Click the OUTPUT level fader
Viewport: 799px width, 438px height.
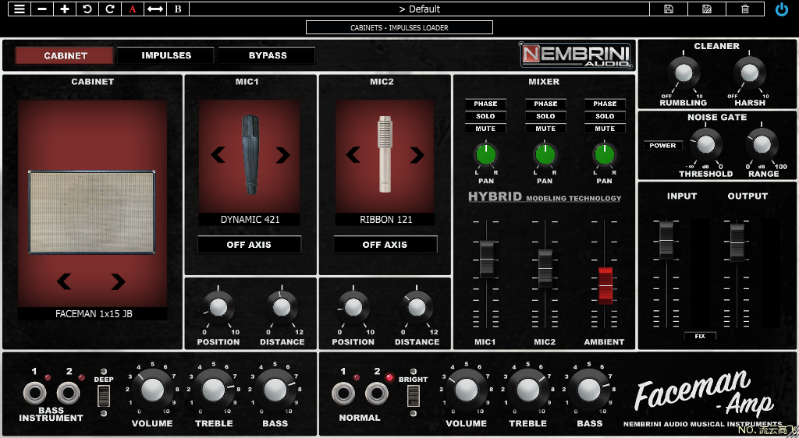737,242
